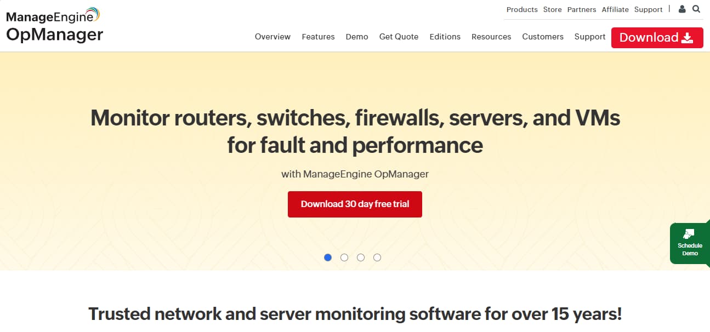Viewport: 710px width, 332px height.
Task: Open the Get Quote page
Action: coord(399,37)
